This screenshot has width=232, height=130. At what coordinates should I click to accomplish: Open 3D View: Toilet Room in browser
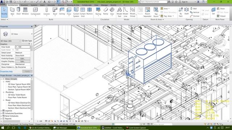17,95
